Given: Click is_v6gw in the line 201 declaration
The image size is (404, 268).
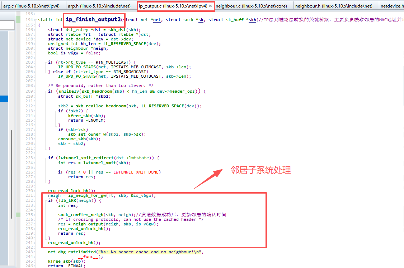Looking at the screenshot, I should (x=69, y=53).
